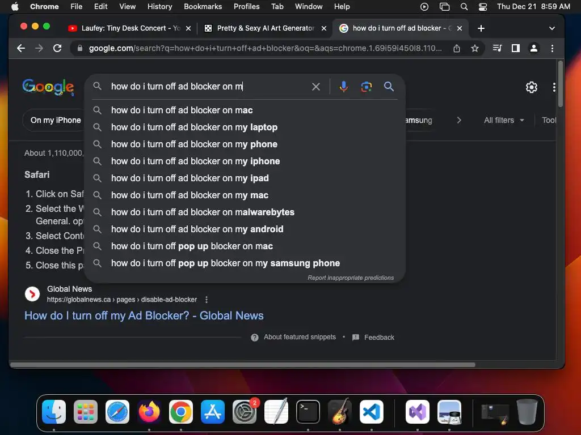Submit search with blue magnifier icon
The image size is (581, 435).
click(389, 87)
